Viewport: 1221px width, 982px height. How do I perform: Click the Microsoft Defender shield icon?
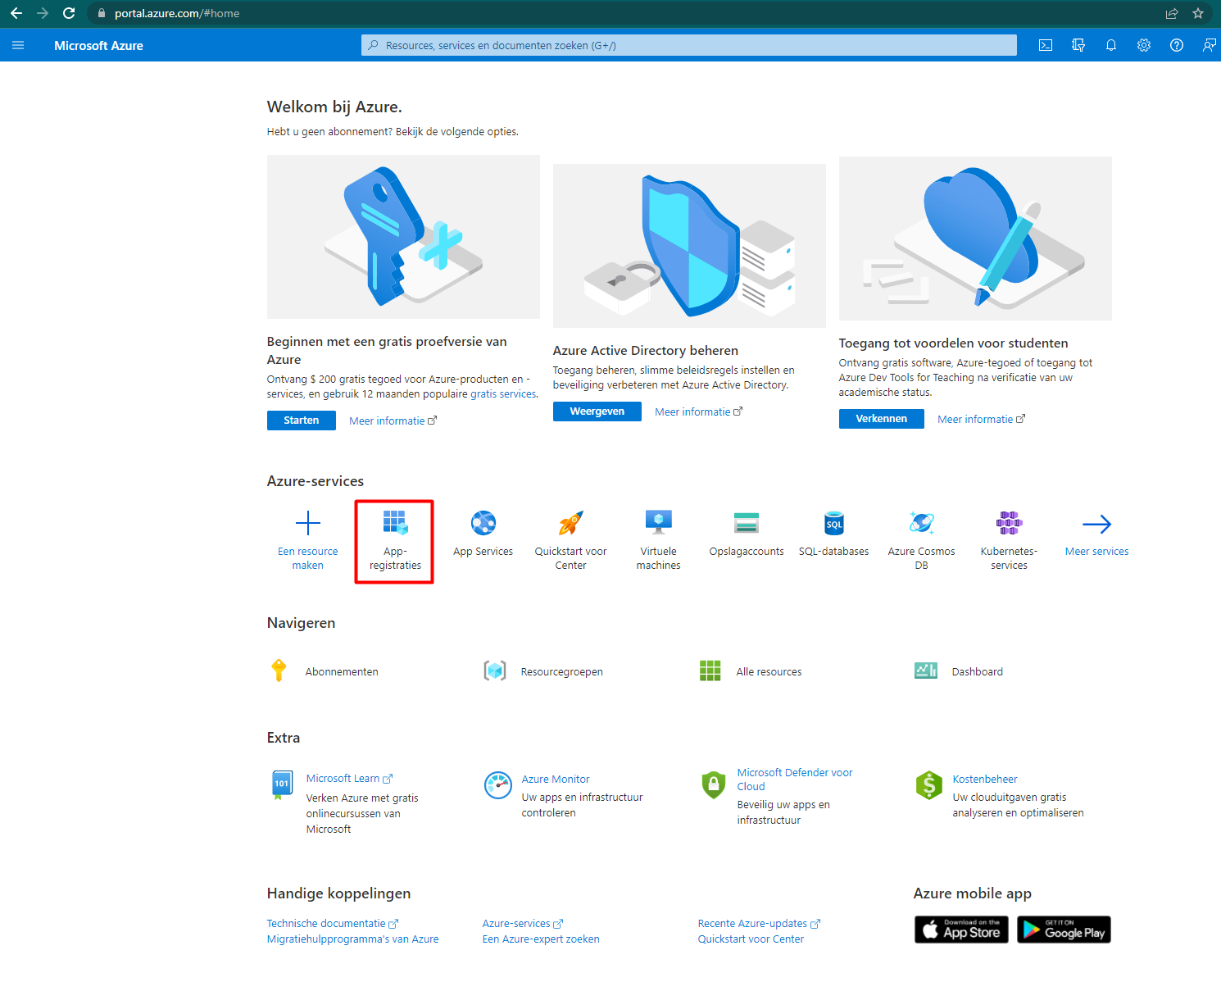point(714,784)
